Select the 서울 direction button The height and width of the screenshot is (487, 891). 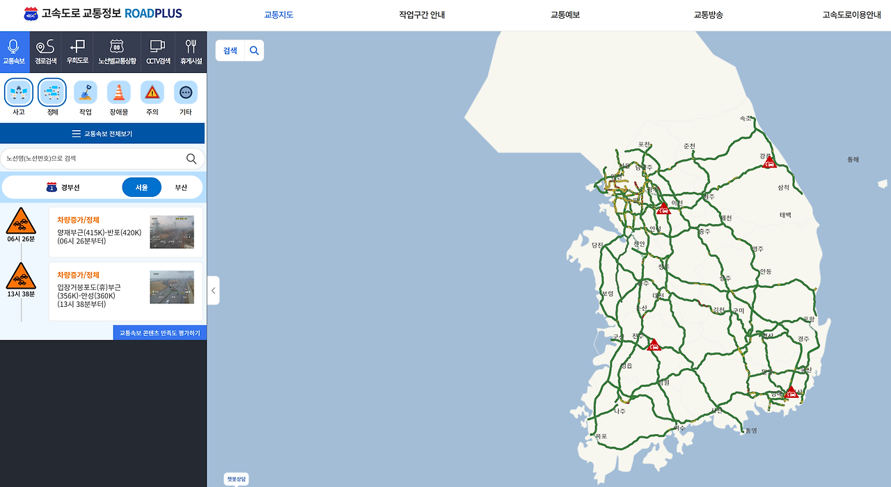(141, 187)
